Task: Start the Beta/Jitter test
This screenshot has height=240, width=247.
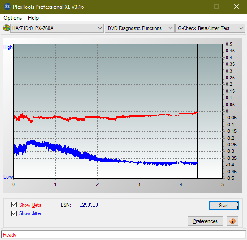Action: [224, 206]
